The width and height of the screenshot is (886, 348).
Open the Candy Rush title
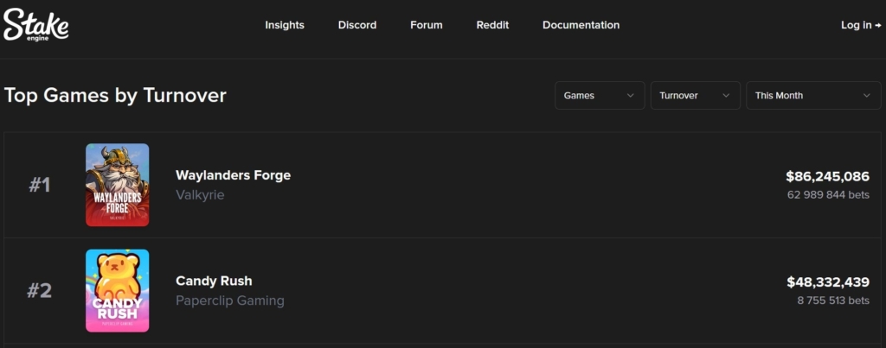(x=214, y=281)
